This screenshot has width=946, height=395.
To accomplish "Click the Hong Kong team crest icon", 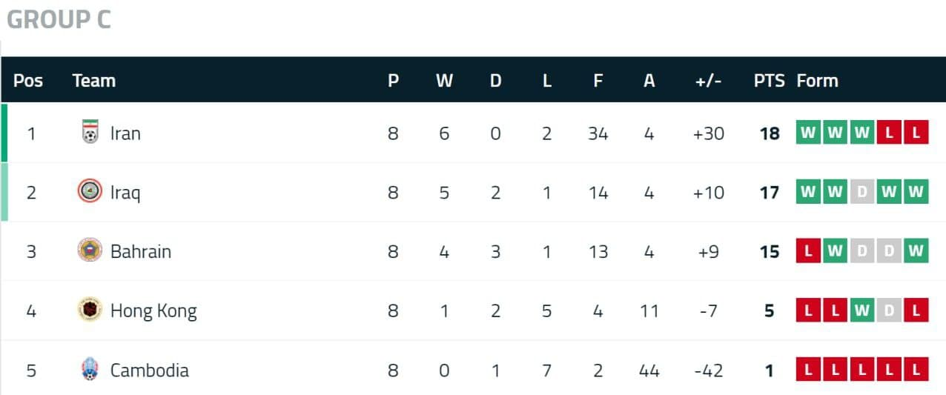I will click(x=90, y=310).
